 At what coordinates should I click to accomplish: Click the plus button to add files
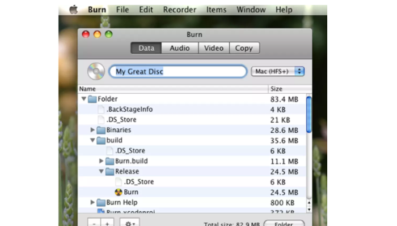click(x=108, y=223)
